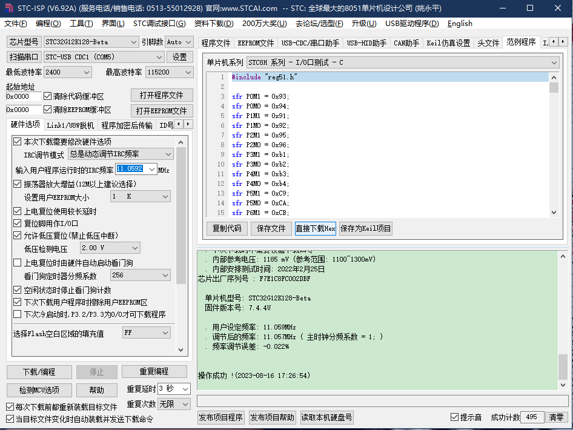Toggle 上电复位使用较长延时 checkbox
This screenshot has height=430, width=573.
coord(17,211)
